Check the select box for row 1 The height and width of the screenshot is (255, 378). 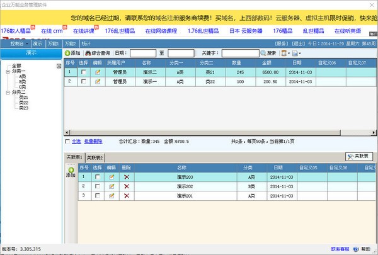tap(83, 72)
